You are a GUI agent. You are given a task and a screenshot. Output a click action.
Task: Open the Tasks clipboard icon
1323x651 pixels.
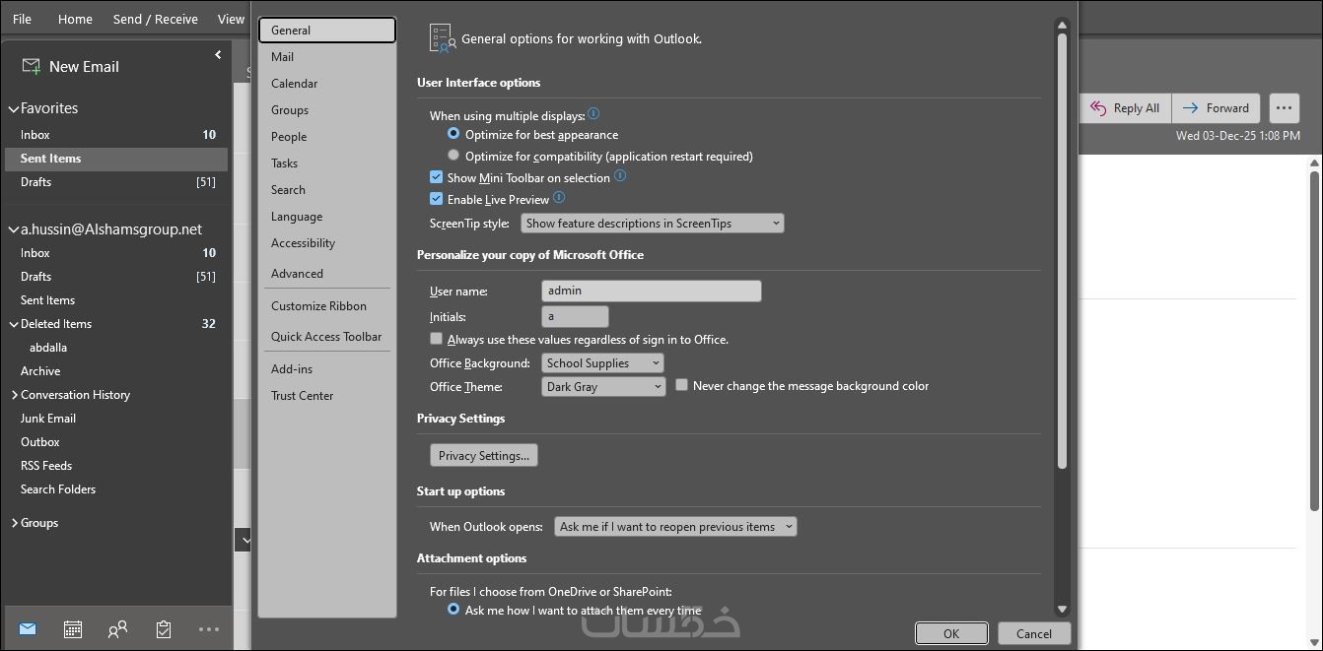point(164,629)
